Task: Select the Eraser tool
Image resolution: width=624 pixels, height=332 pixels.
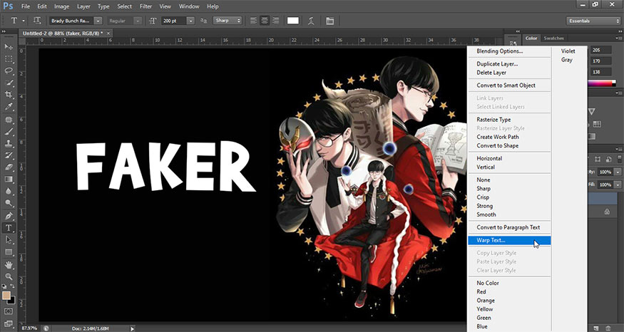Action: pos(9,167)
